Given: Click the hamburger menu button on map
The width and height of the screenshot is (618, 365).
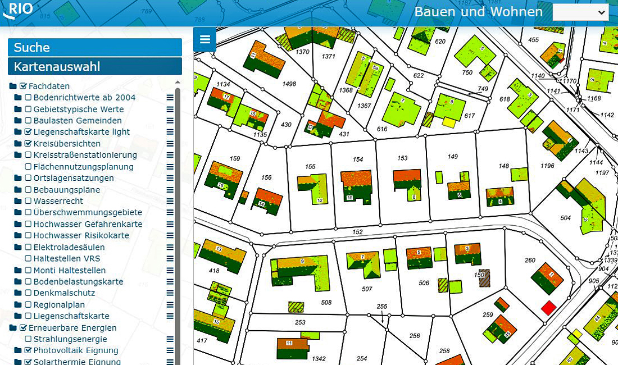Looking at the screenshot, I should click(x=205, y=39).
